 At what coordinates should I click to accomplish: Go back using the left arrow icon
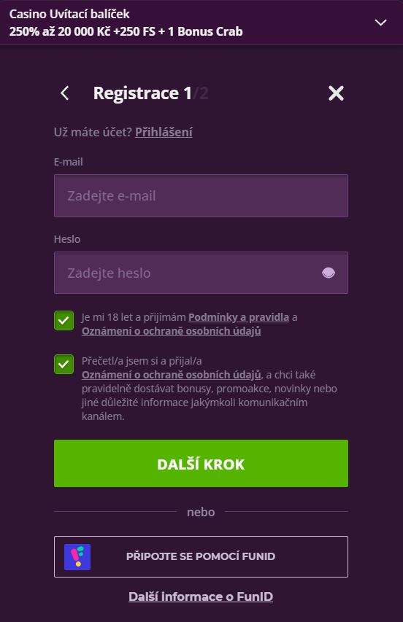click(65, 93)
